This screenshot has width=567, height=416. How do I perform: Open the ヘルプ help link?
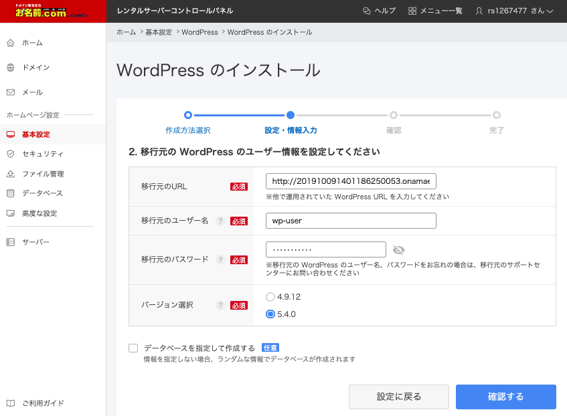point(379,11)
